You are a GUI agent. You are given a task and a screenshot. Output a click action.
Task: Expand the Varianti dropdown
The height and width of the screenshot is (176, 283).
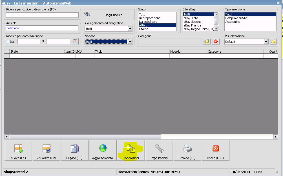(130, 41)
